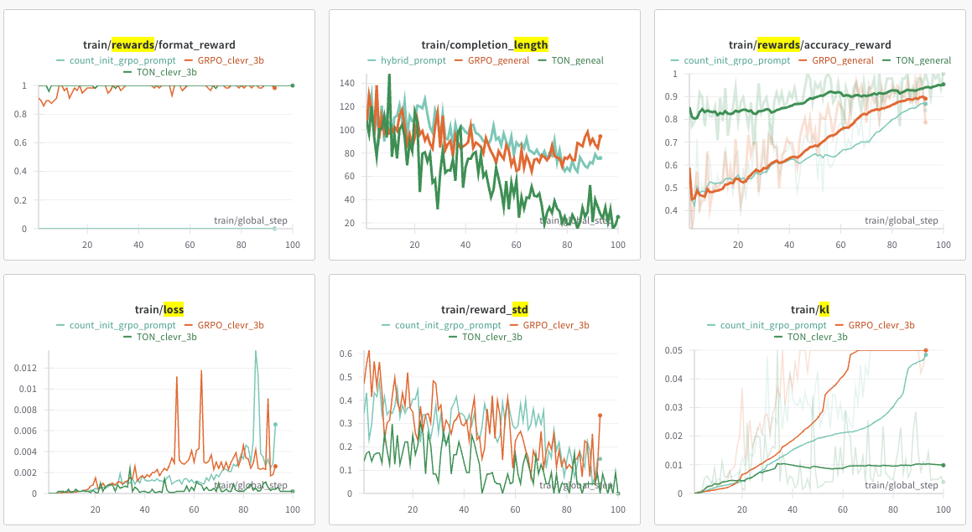Click GRPO_general legend in completion_length chart

(x=491, y=60)
